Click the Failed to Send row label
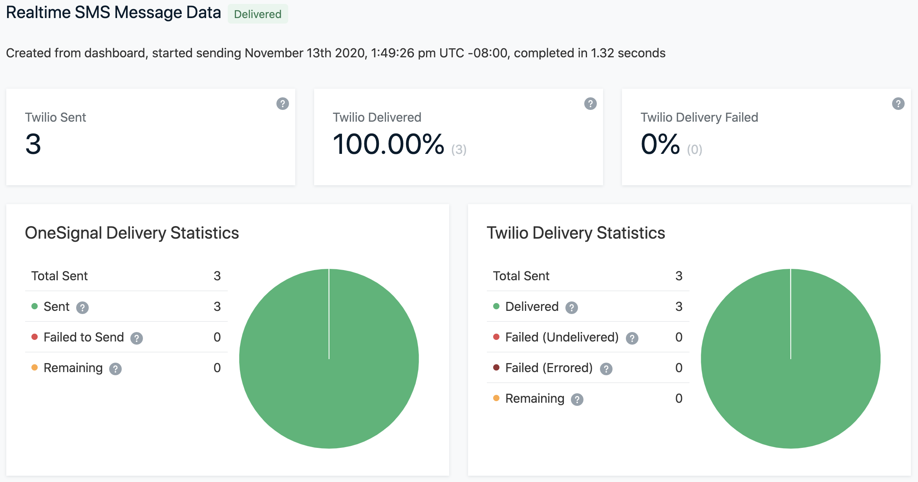 pyautogui.click(x=84, y=337)
